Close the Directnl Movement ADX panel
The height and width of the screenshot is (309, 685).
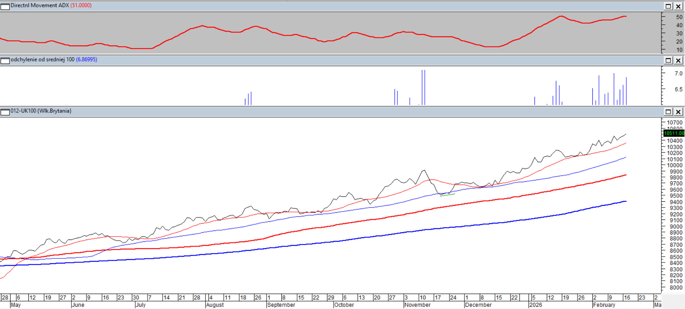pos(678,6)
